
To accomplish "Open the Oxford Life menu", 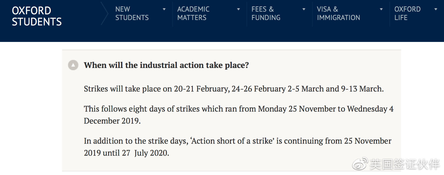I will point(408,13).
